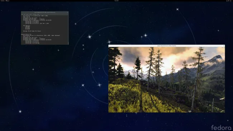
Task: Open the Edit menu in the terminal window
Action: click(24, 14)
